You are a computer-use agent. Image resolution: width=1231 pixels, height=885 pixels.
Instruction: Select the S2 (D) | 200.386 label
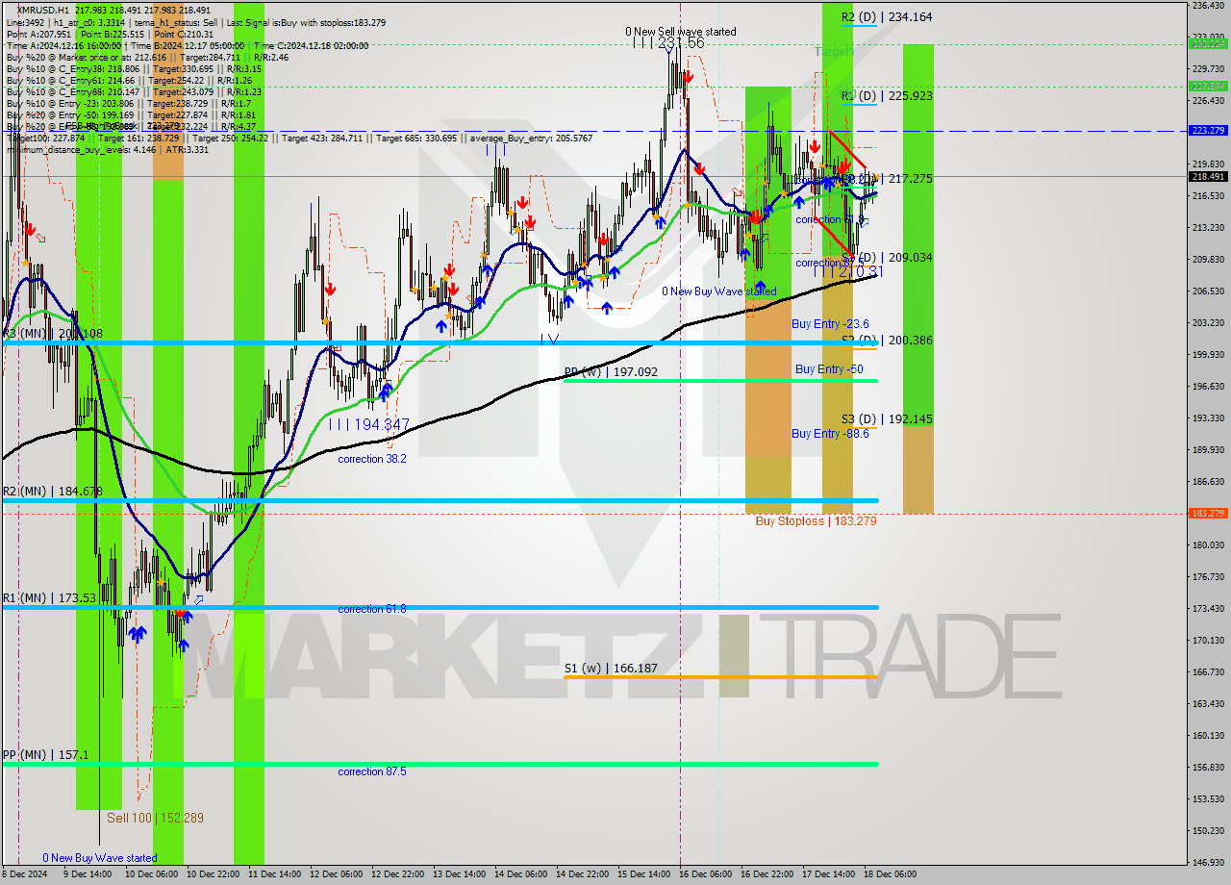887,341
